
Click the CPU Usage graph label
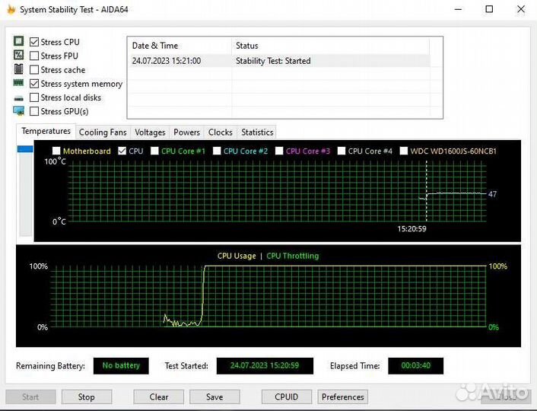pyautogui.click(x=237, y=256)
